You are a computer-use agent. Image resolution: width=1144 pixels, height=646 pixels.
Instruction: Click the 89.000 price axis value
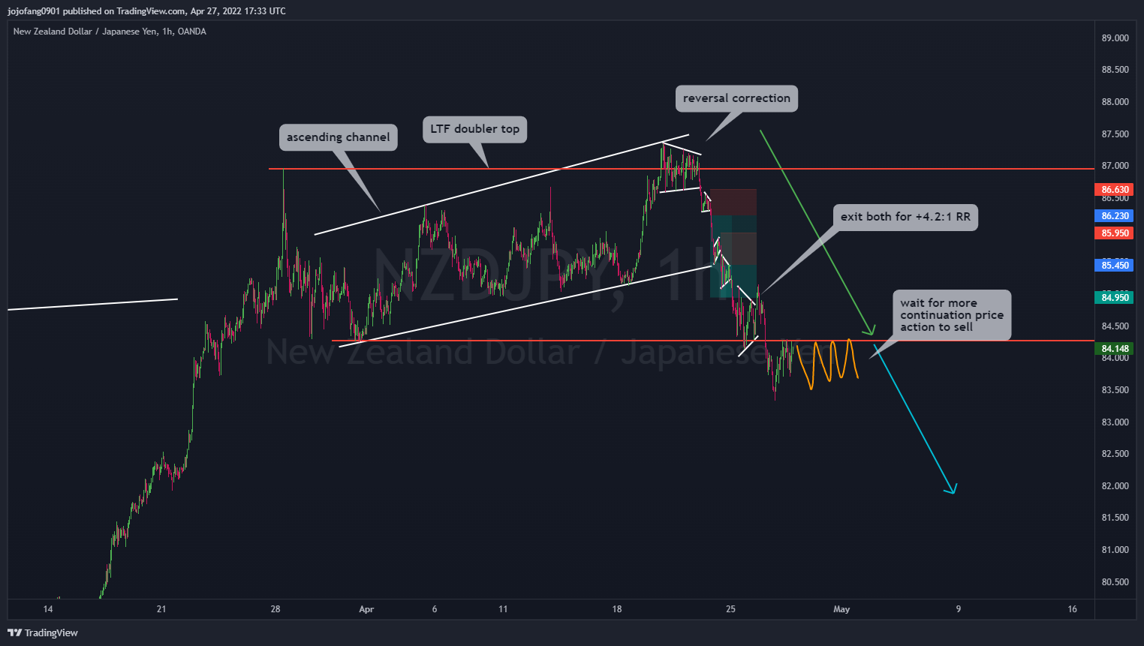(1115, 38)
